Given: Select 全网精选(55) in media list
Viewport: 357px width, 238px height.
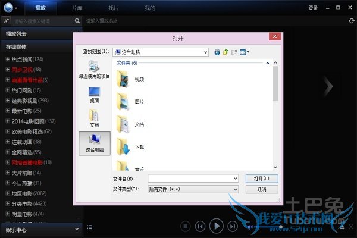Looking at the screenshot, I should click(26, 152).
